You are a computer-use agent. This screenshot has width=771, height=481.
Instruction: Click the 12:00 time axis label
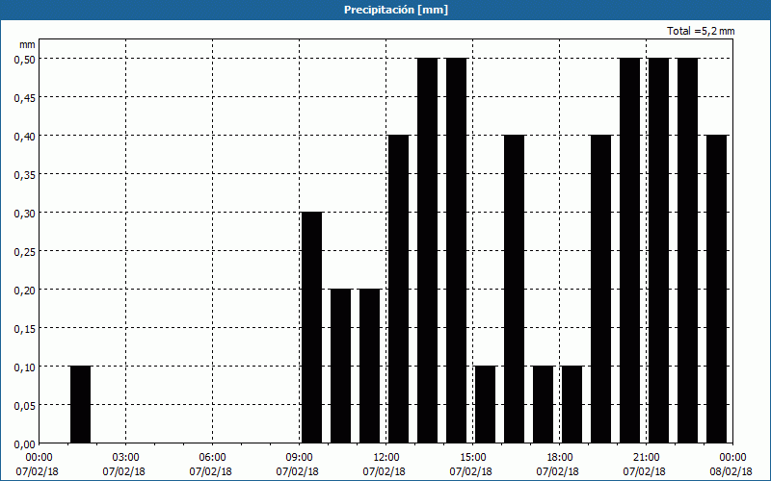pos(386,458)
